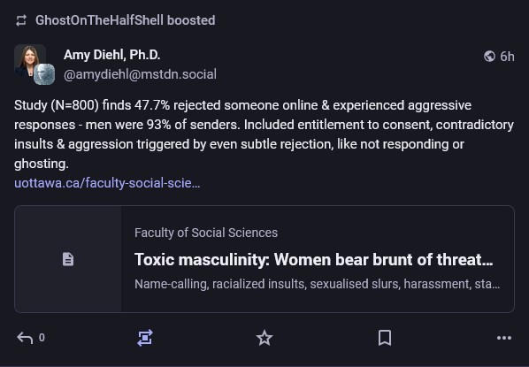529x367 pixels.
Task: Click the globe public visibility icon
Action: 489,56
